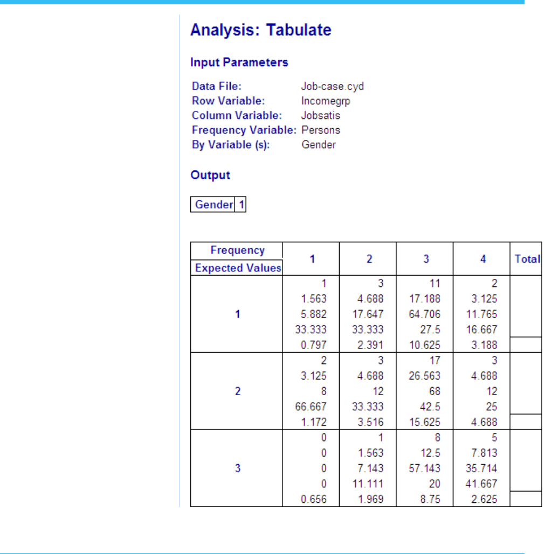The width and height of the screenshot is (552, 554).
Task: Click the value "1.172"
Action: click(x=314, y=422)
